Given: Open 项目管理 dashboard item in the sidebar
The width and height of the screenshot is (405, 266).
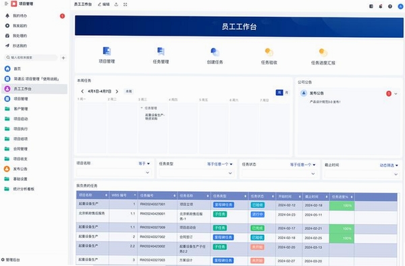Looking at the screenshot, I should pyautogui.click(x=21, y=99).
